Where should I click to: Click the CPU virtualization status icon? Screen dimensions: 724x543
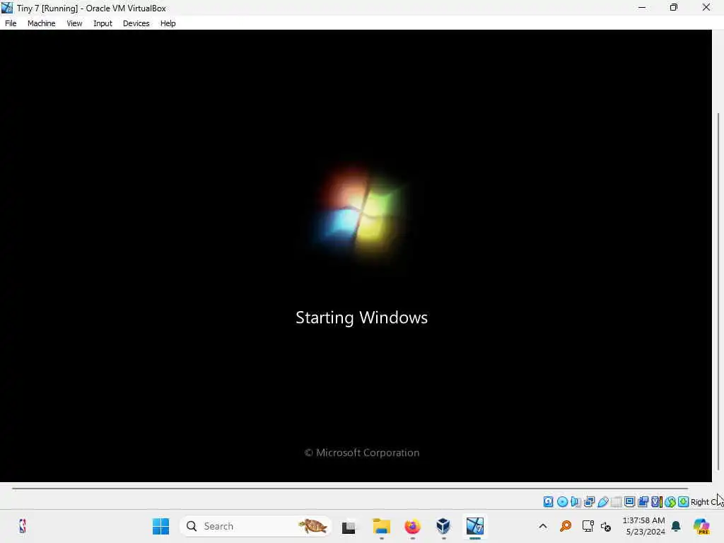(x=657, y=502)
